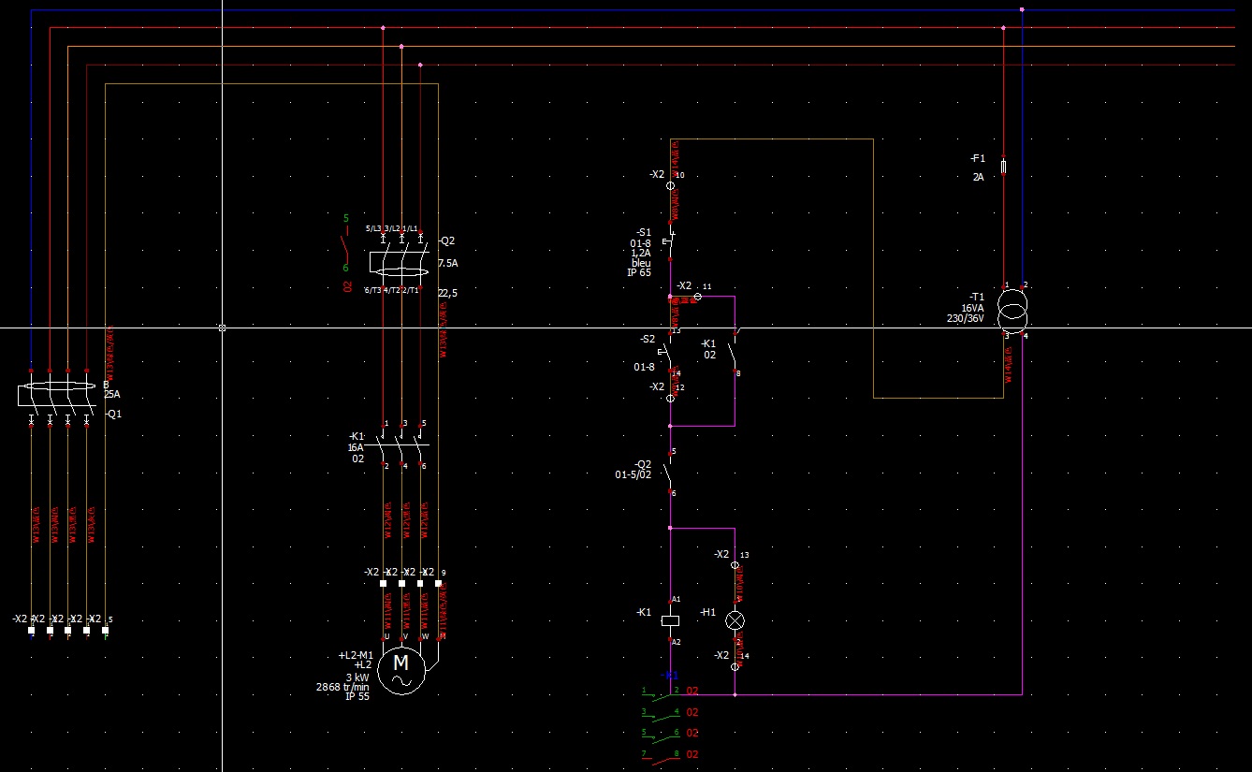Viewport: 1252px width, 772px height.
Task: Select the S2 start pushbutton contact
Action: [670, 353]
